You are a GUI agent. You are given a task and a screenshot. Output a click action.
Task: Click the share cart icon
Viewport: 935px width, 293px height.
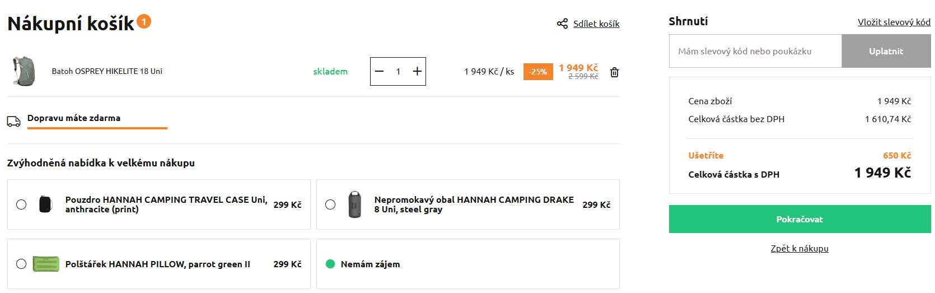pos(562,24)
